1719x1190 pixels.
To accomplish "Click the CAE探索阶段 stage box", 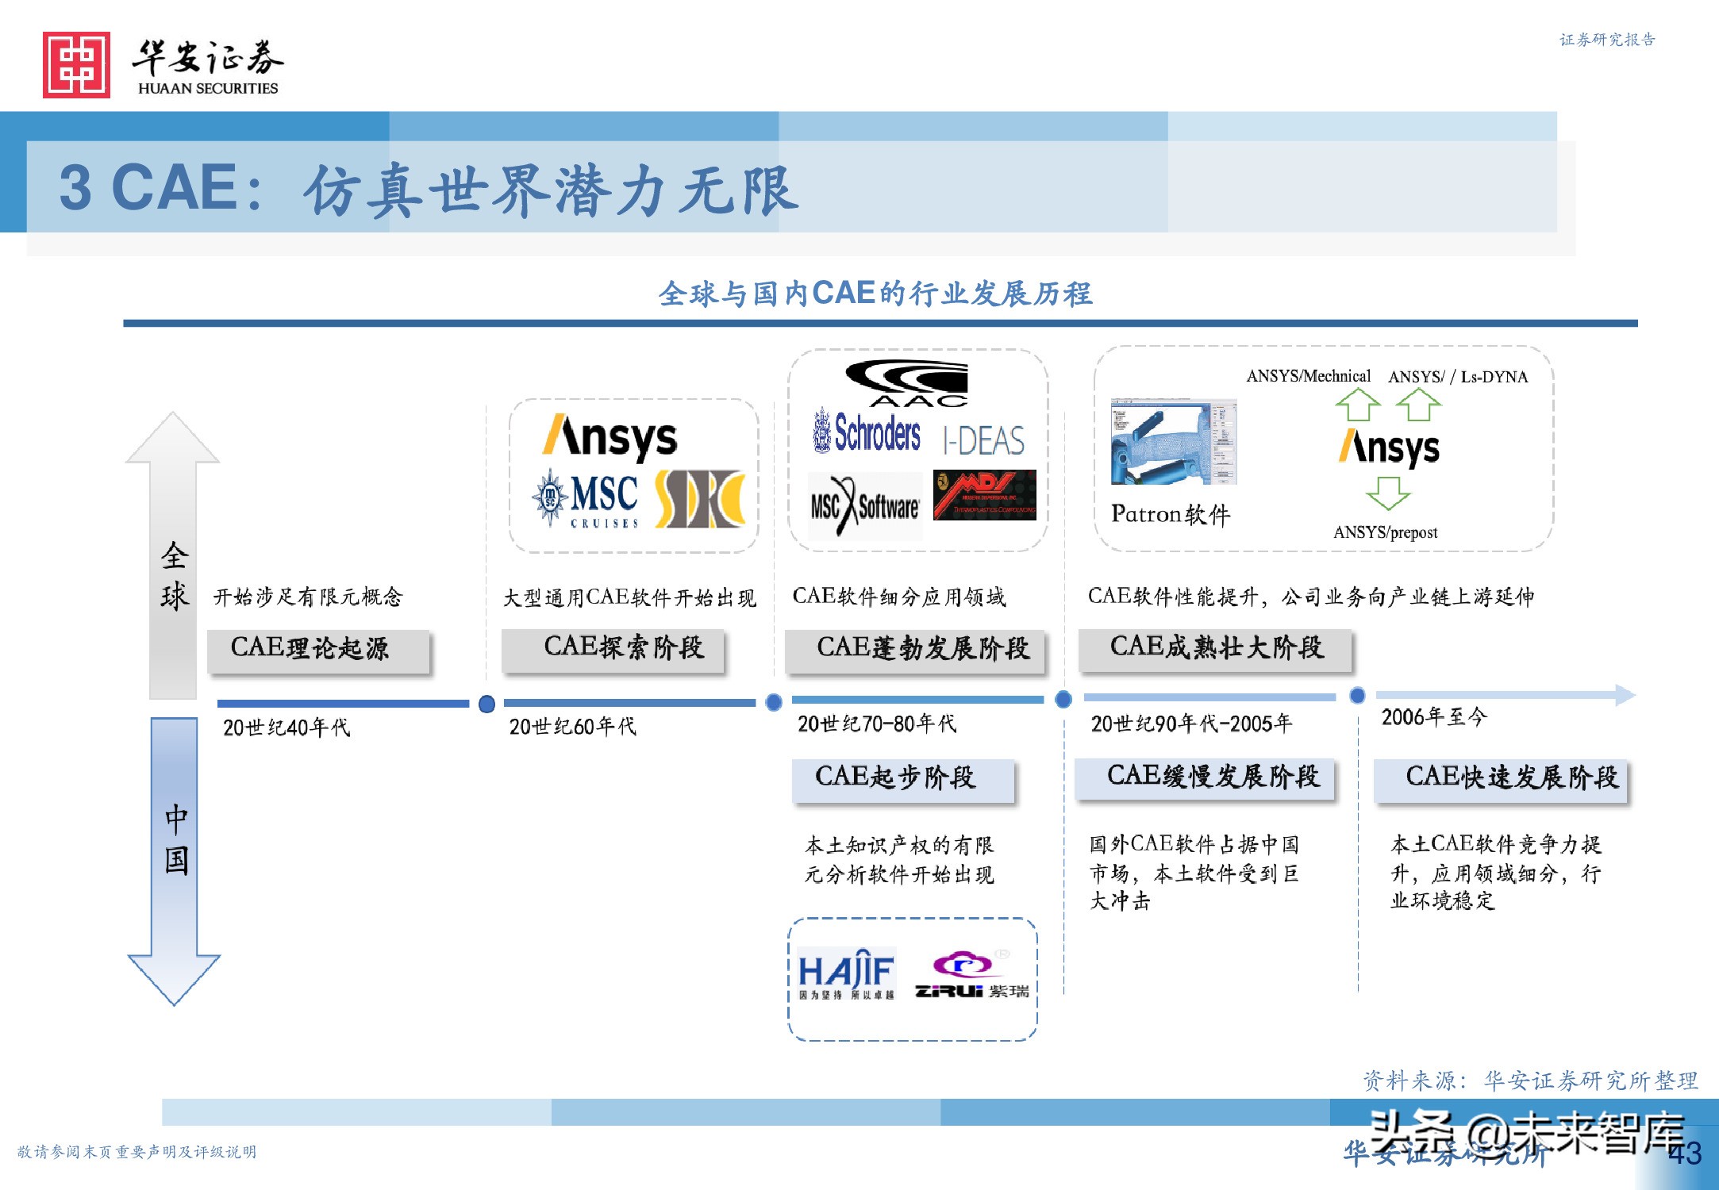I will 613,651.
